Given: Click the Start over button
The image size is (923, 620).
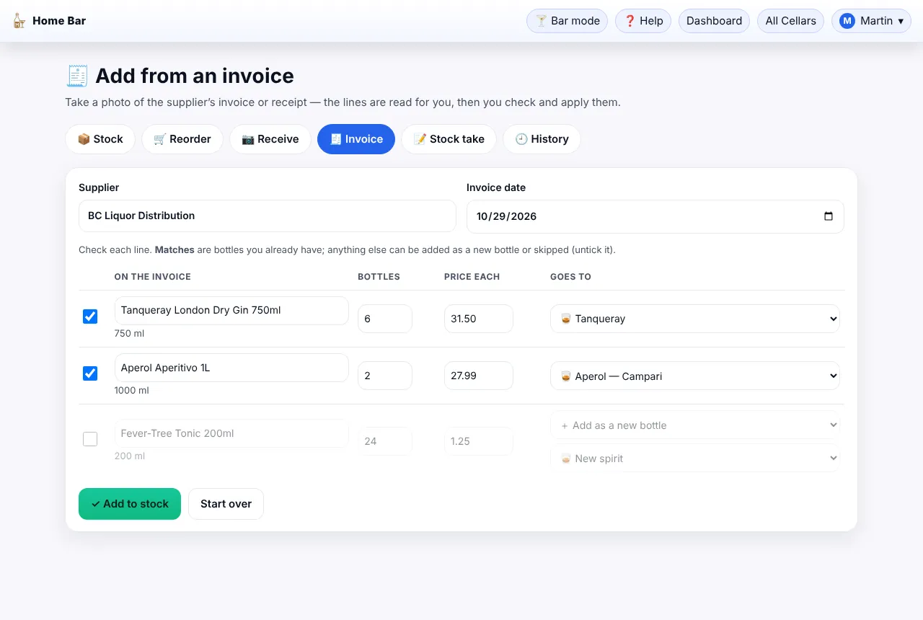Looking at the screenshot, I should tap(226, 504).
